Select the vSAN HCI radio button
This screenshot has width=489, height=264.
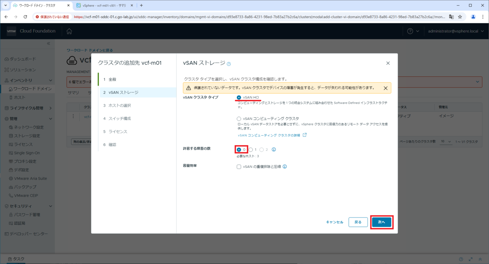click(239, 97)
